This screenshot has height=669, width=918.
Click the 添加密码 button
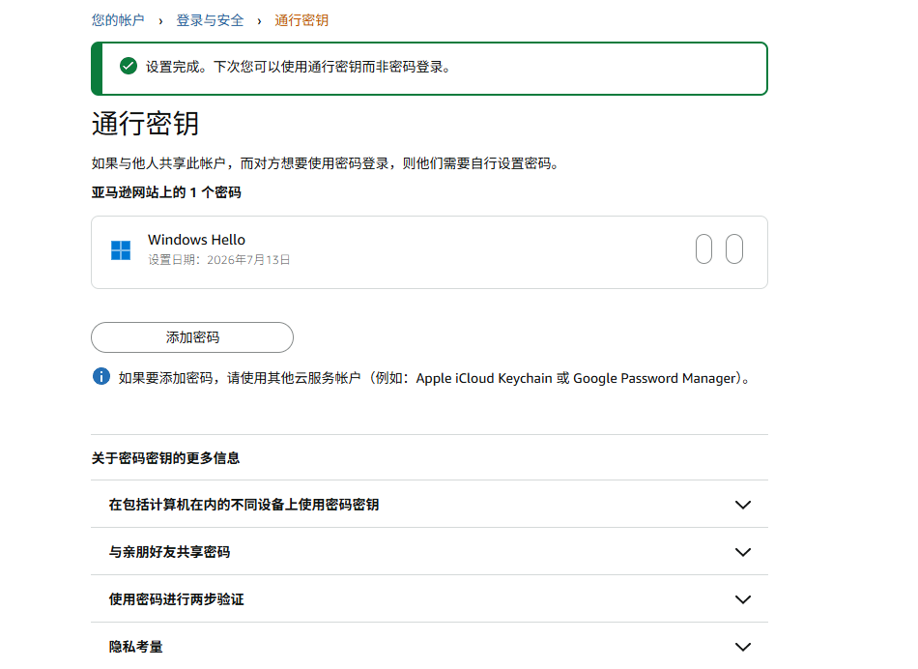click(x=192, y=337)
